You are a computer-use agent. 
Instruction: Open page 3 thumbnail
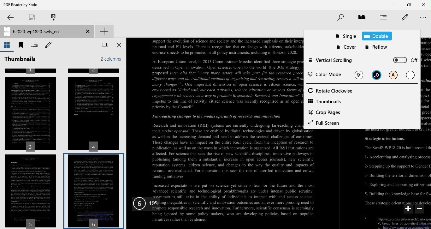click(x=30, y=113)
